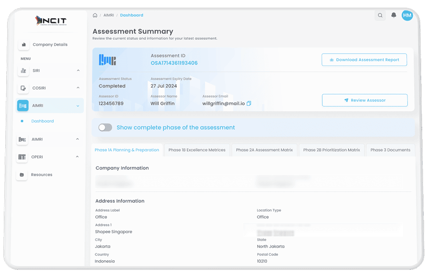Toggle Show complete phase of the assessment
This screenshot has width=425, height=275.
[x=105, y=128]
